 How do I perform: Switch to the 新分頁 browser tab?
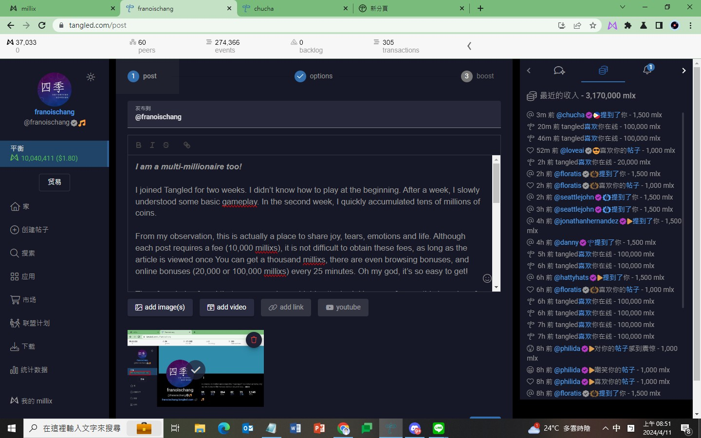coord(412,8)
